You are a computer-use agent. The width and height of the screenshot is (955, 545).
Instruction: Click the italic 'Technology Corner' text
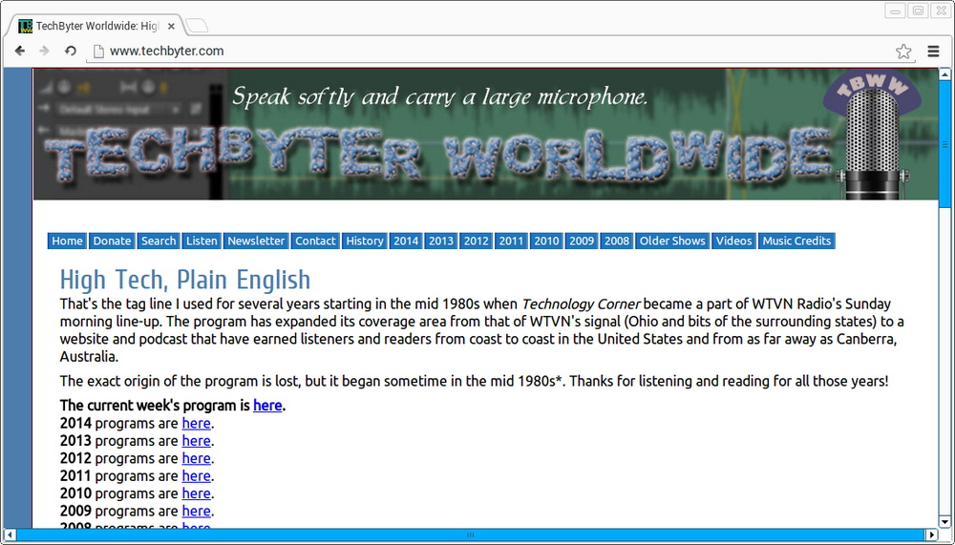[x=581, y=304]
